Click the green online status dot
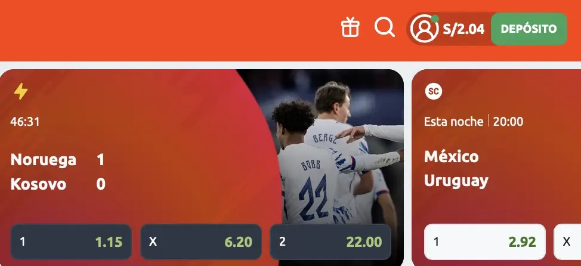581x266 pixels. pos(435,18)
